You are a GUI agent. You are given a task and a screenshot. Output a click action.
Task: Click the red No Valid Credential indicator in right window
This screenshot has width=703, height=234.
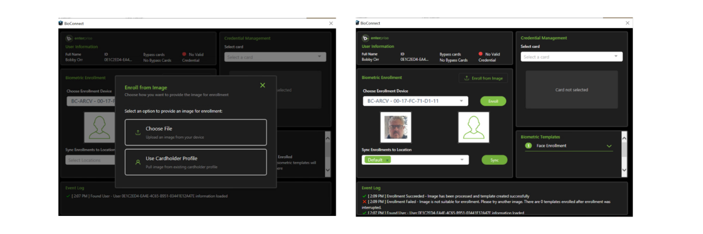tap(480, 54)
